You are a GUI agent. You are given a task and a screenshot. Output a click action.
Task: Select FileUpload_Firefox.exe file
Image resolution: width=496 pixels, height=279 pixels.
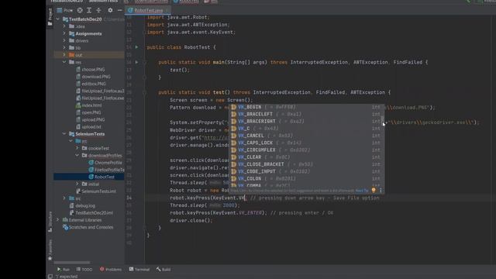pos(103,98)
